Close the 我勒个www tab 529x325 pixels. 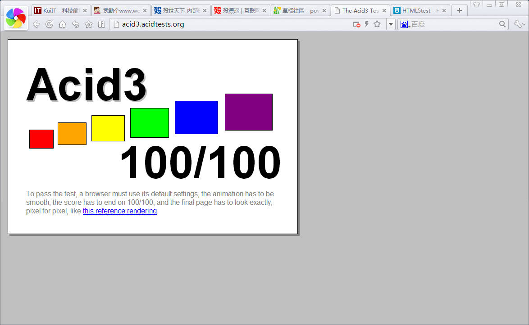[x=145, y=11]
